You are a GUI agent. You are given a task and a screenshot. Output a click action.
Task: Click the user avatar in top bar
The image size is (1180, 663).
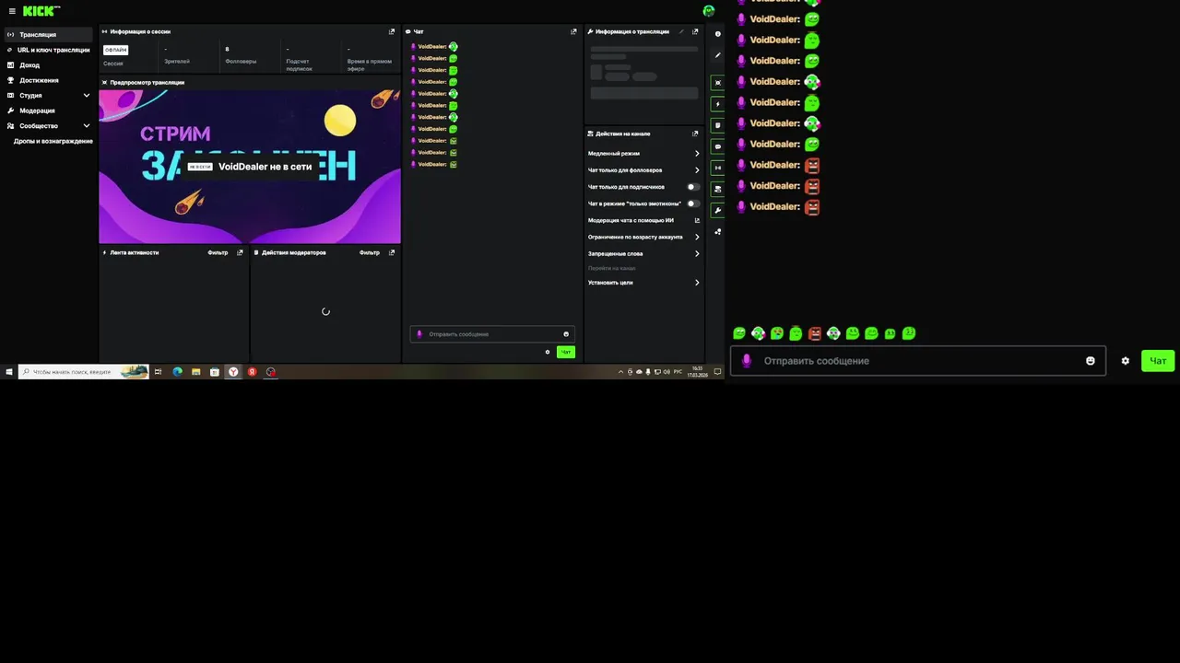pyautogui.click(x=708, y=11)
